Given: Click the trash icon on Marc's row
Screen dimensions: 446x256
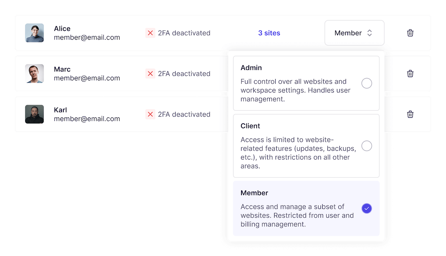Looking at the screenshot, I should pos(410,73).
